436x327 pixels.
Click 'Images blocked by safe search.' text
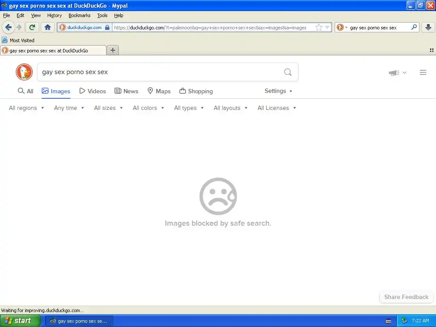(218, 223)
